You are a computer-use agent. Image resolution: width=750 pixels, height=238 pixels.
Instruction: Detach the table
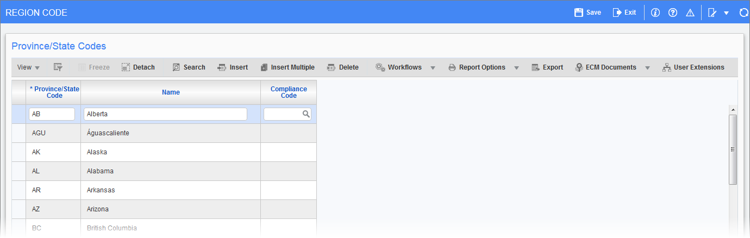138,67
